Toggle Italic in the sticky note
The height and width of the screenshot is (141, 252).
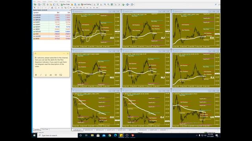point(41,75)
